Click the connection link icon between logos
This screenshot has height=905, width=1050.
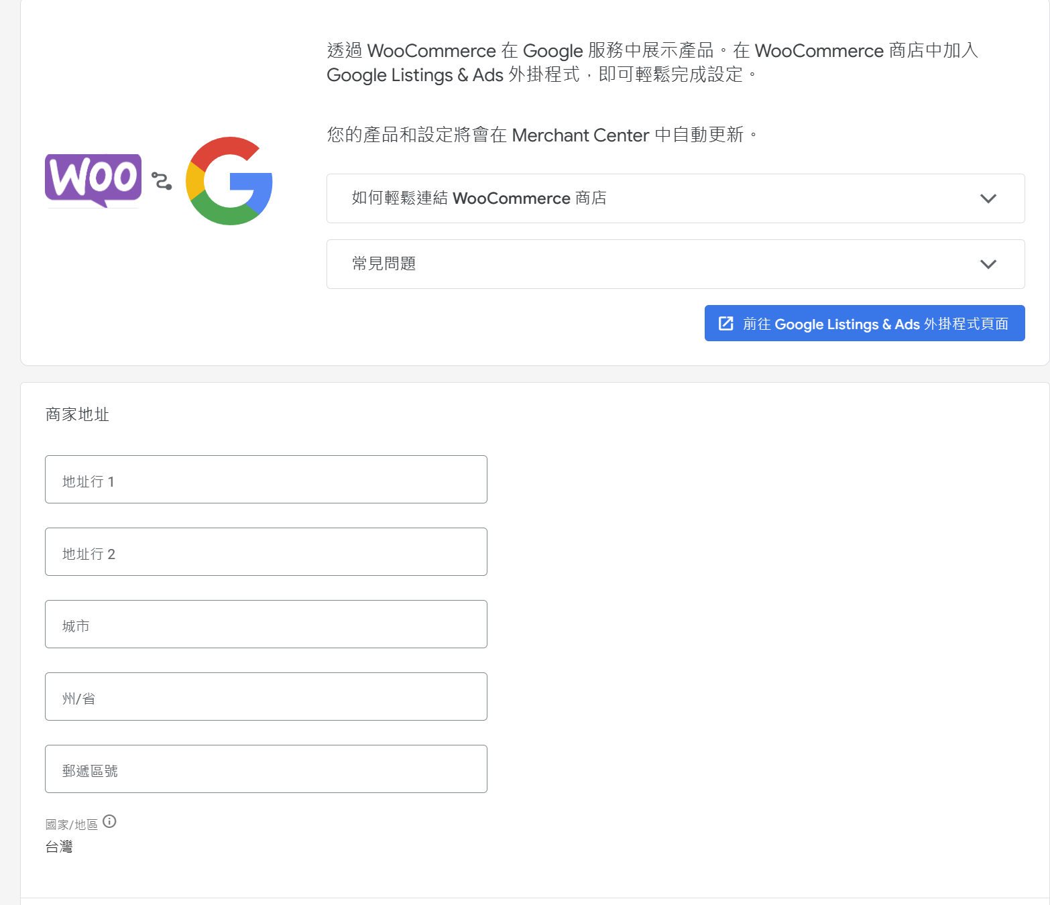pyautogui.click(x=162, y=181)
